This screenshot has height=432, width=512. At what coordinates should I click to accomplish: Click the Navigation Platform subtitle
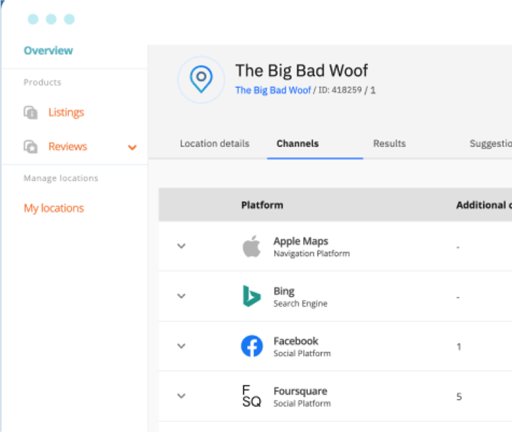tap(311, 254)
